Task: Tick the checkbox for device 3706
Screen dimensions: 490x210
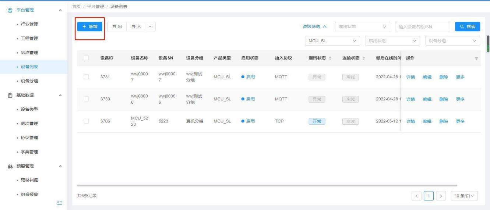Action: click(x=86, y=121)
